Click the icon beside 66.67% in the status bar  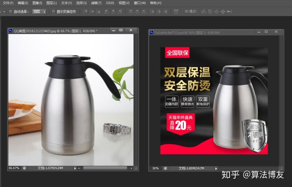point(24,168)
